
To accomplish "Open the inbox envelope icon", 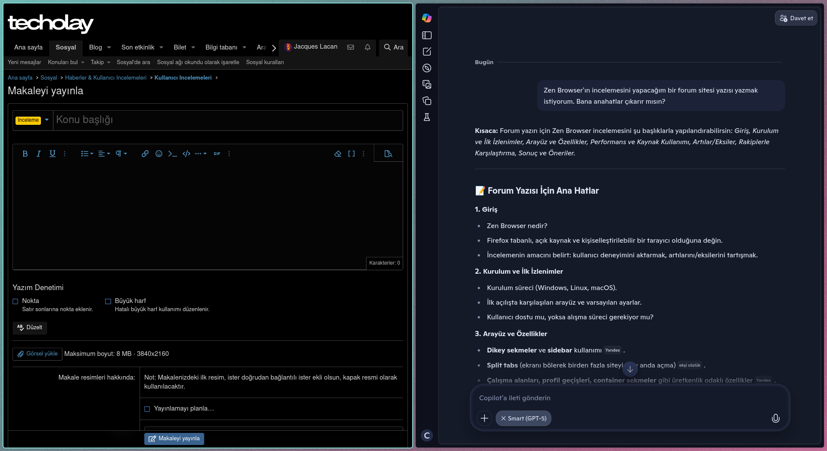I will click(351, 47).
